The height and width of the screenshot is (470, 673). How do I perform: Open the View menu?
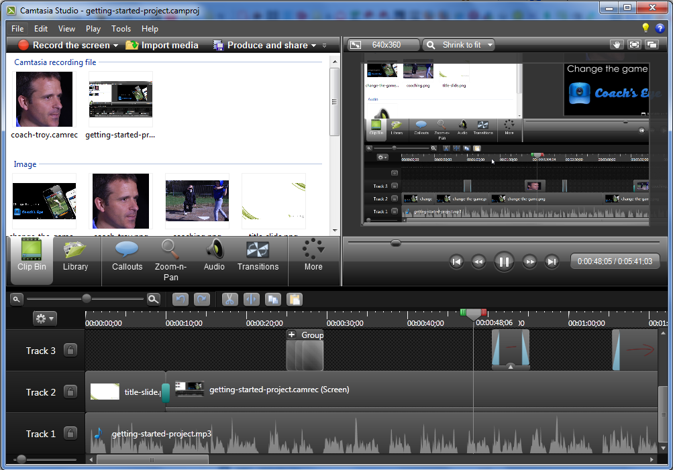click(66, 29)
